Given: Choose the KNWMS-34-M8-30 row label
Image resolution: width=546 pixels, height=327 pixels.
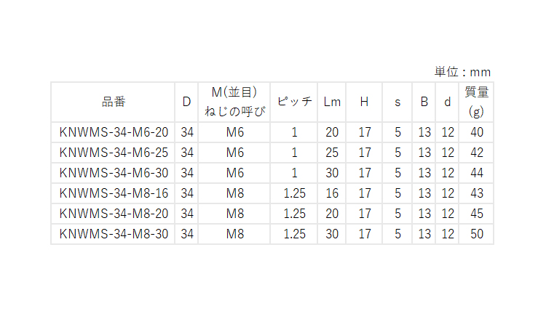Looking at the screenshot, I should click(113, 234).
